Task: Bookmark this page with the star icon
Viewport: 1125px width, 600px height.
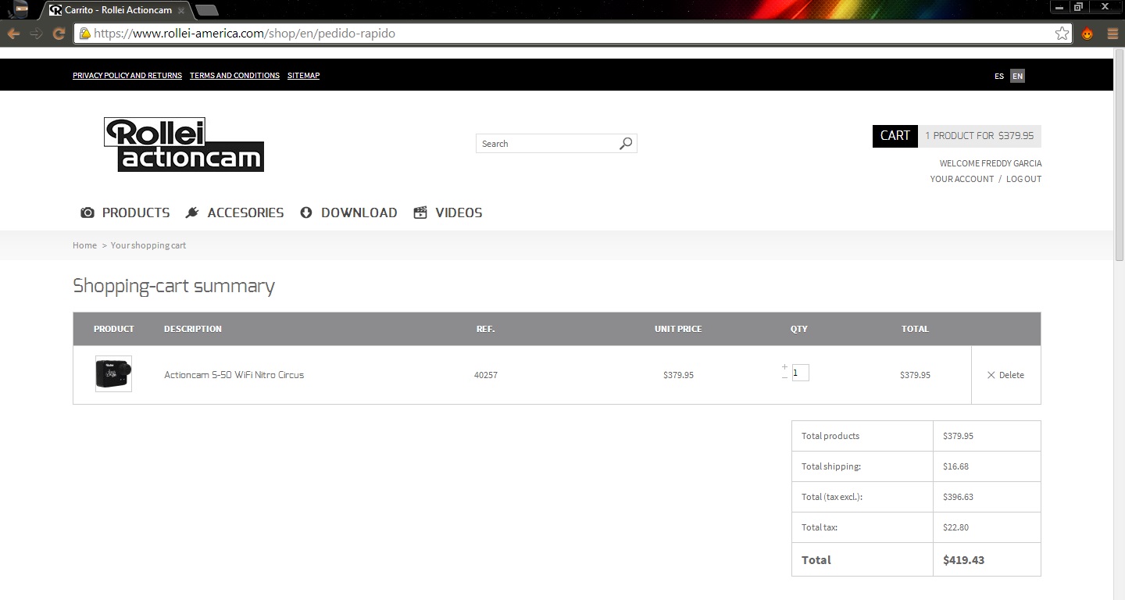Action: (1062, 34)
